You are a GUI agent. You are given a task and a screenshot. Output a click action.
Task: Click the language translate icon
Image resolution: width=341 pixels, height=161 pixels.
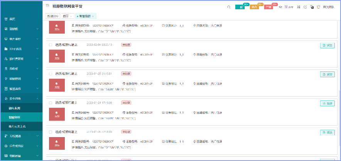(x=312, y=7)
